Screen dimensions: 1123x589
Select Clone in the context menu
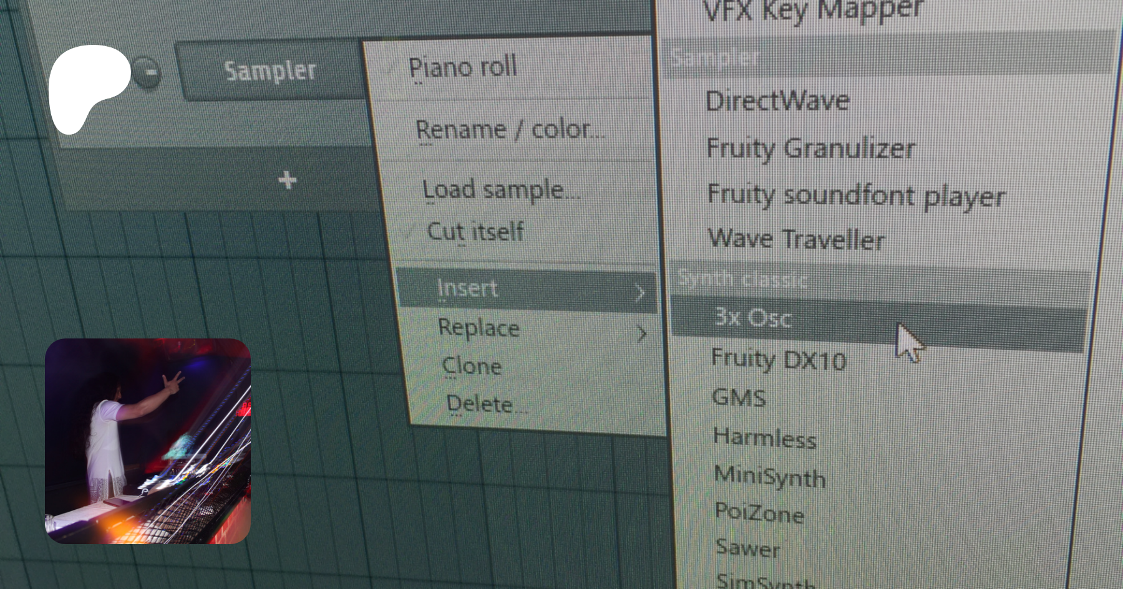tap(472, 366)
